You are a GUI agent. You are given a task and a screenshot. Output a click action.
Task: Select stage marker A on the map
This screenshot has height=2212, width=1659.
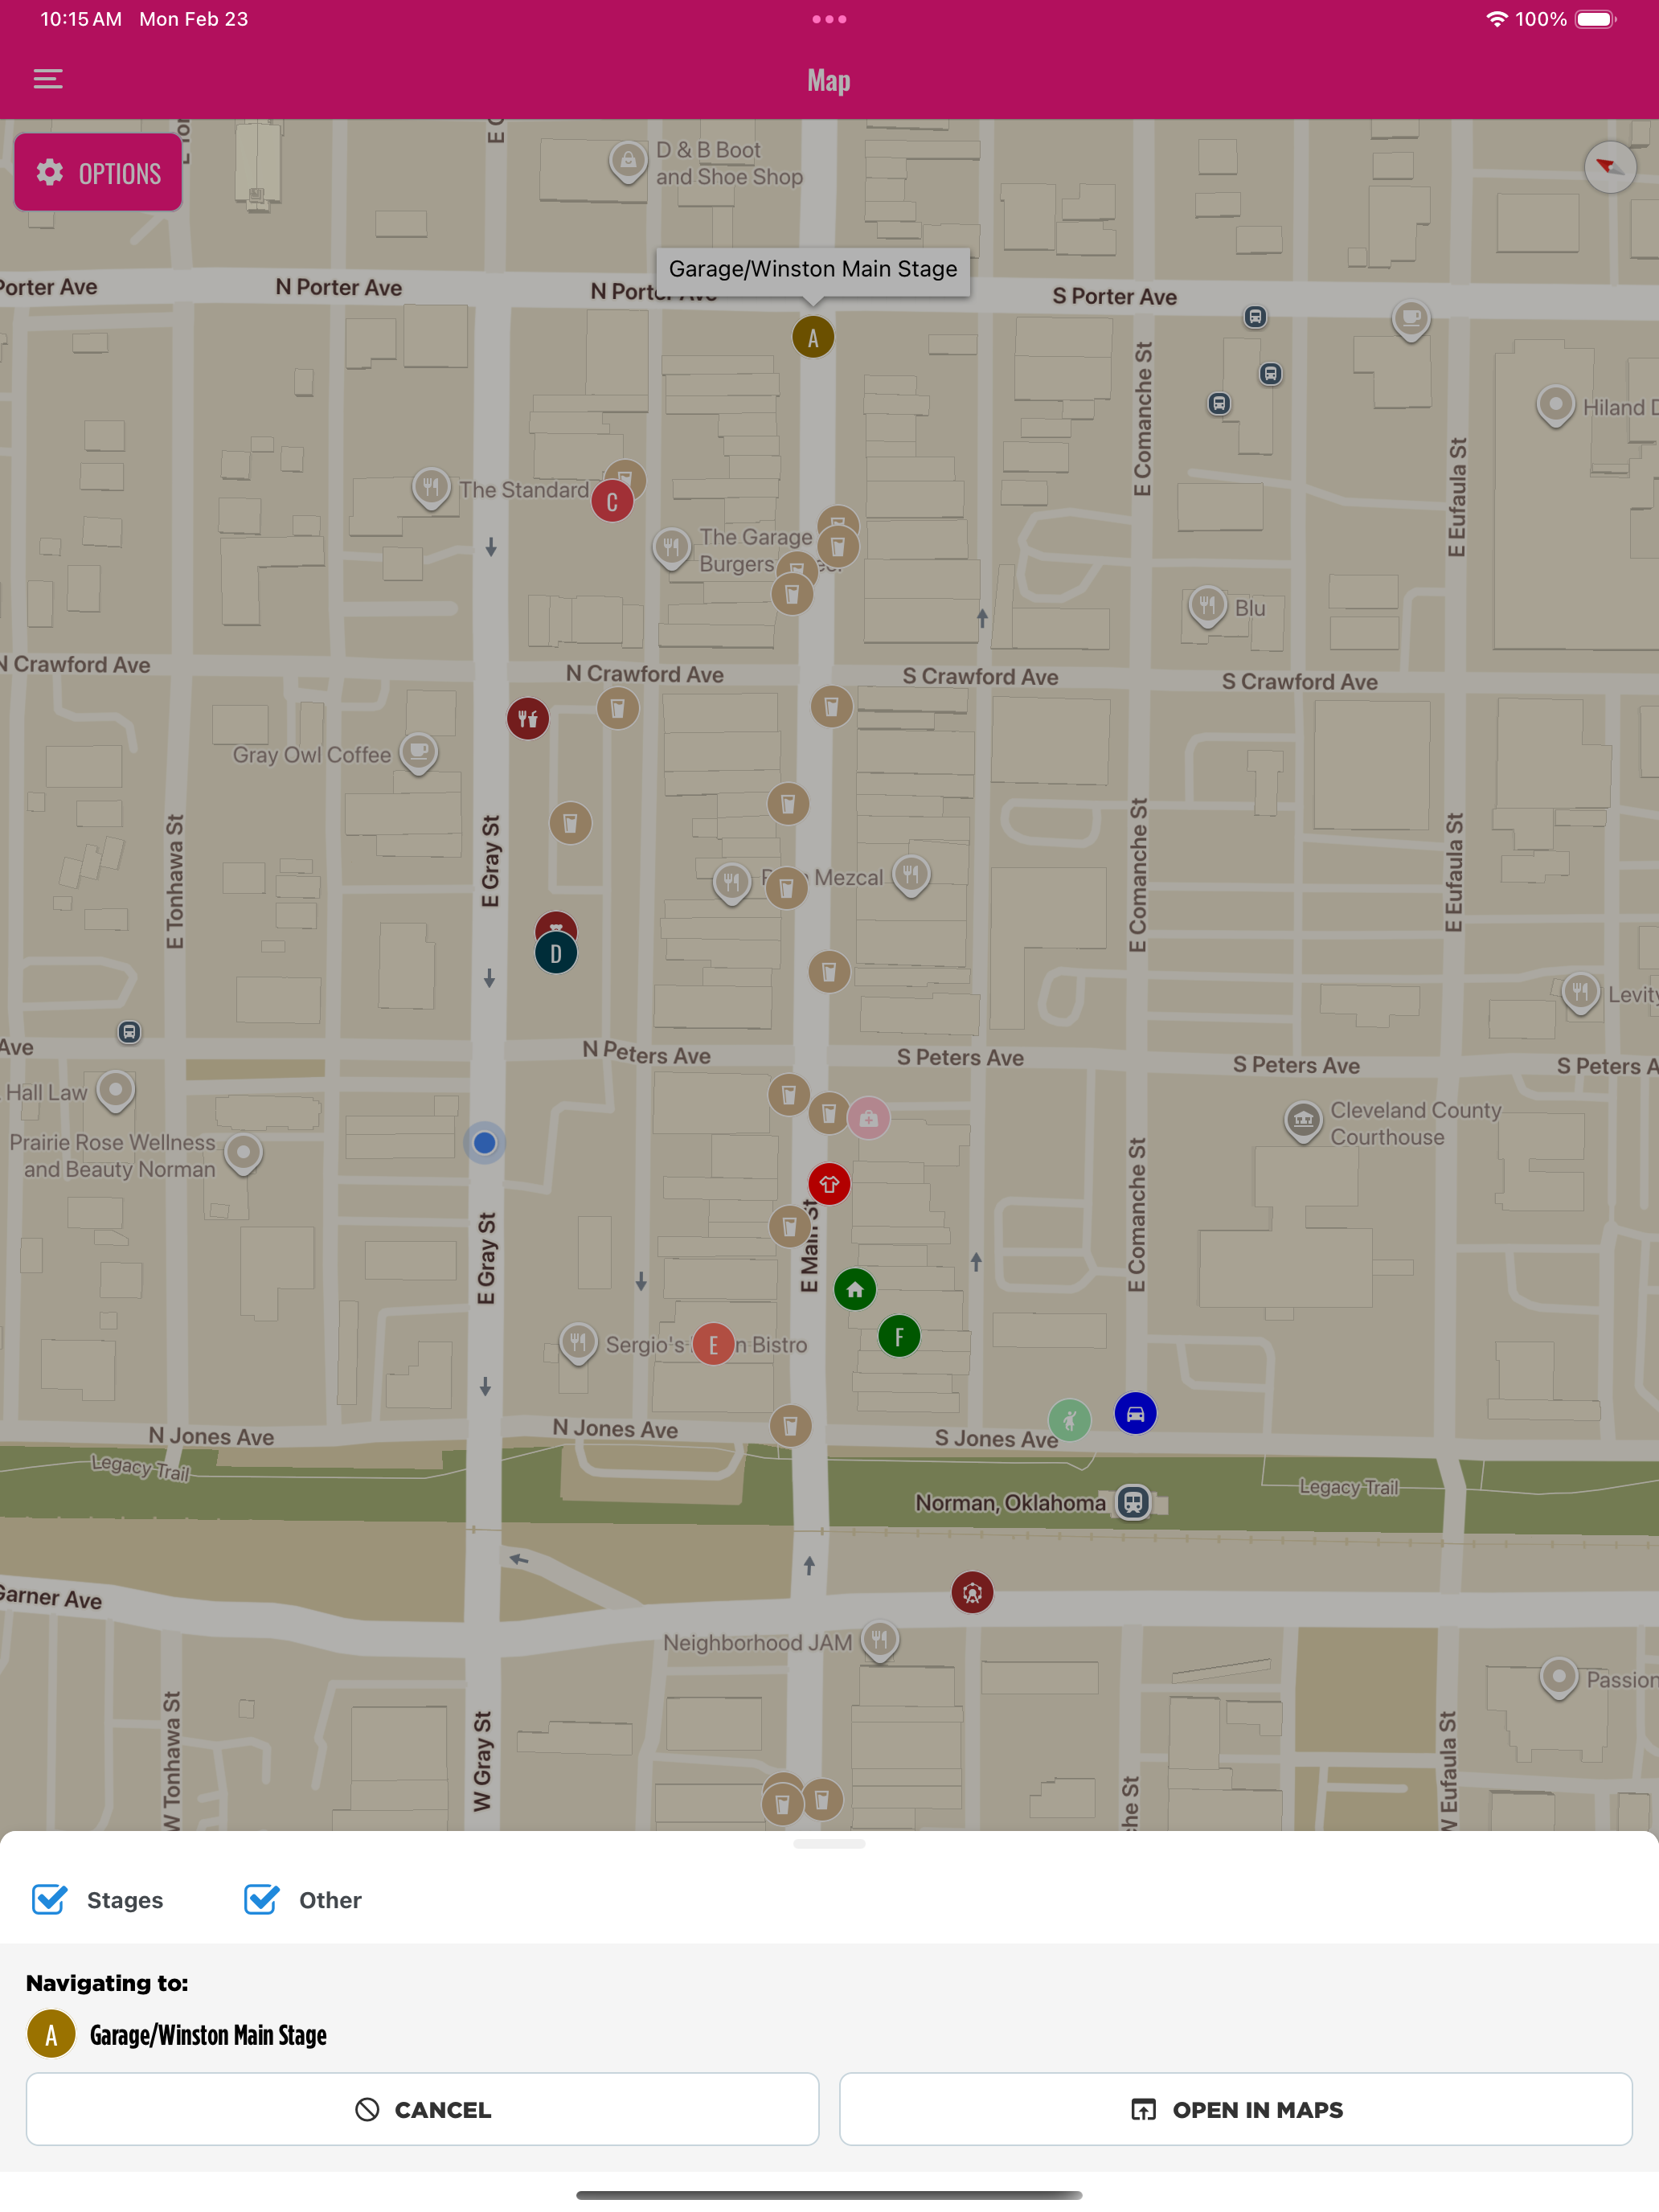pos(813,338)
